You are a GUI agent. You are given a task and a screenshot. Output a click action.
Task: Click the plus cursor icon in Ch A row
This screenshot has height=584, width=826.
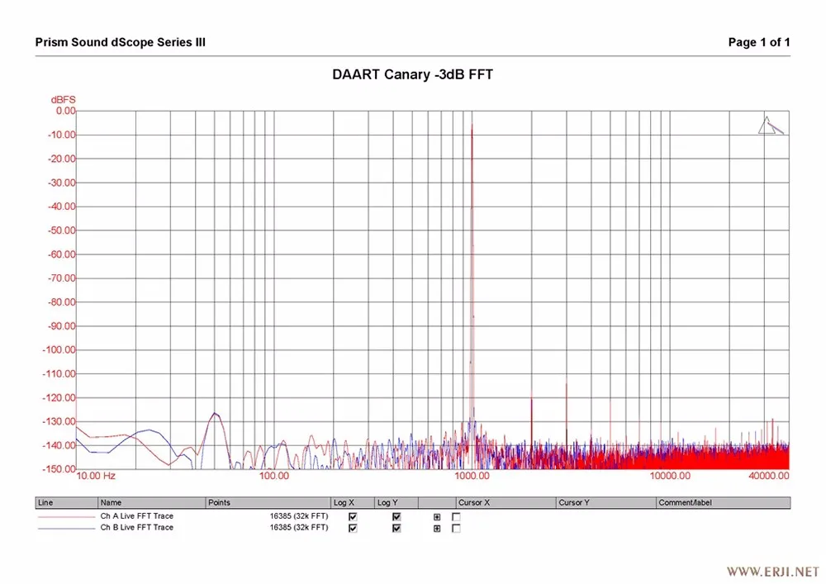click(x=437, y=517)
